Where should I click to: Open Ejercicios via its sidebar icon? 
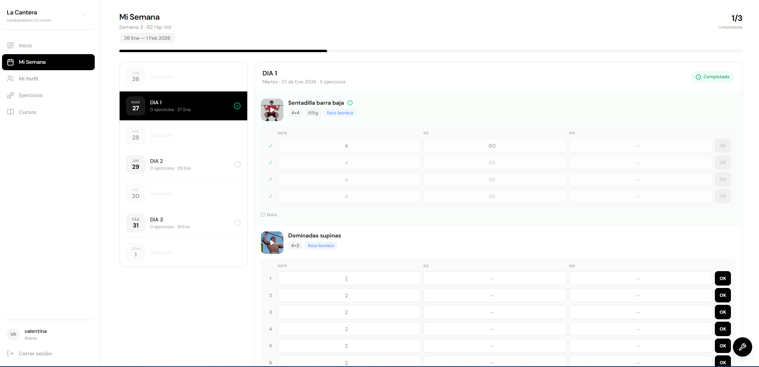10,95
